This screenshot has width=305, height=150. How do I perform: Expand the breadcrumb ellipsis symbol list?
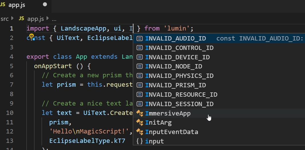[x=54, y=19]
